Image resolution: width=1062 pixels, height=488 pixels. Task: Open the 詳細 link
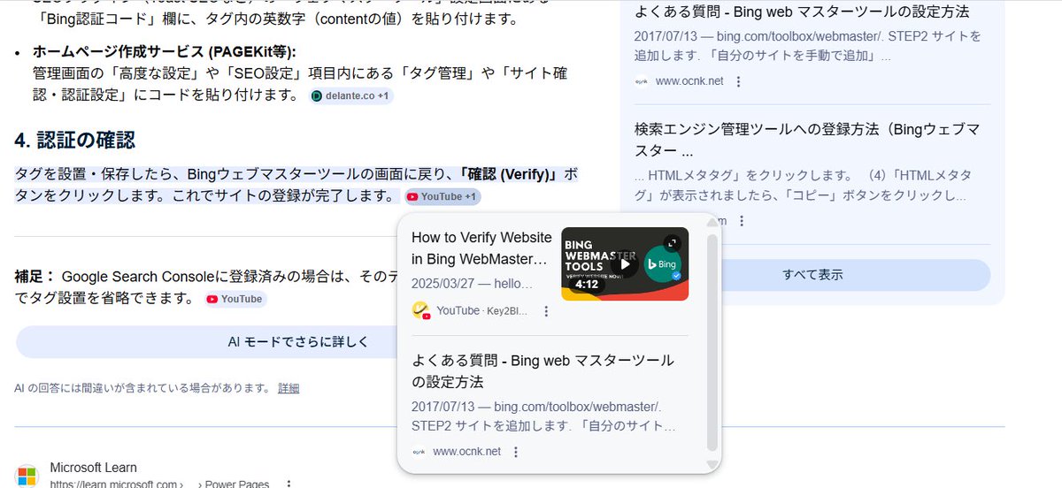click(289, 388)
